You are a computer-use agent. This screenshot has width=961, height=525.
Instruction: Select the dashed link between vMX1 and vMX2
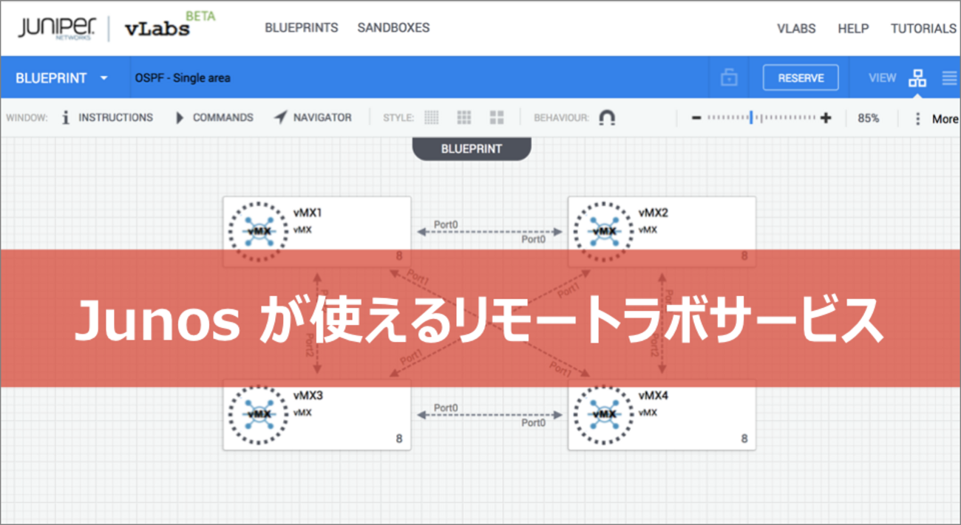[x=489, y=232]
